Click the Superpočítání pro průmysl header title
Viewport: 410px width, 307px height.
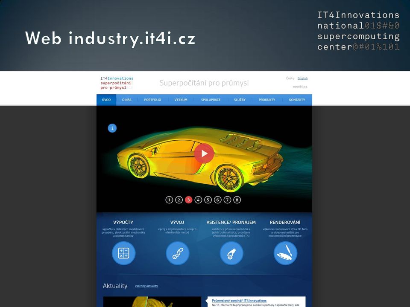(x=204, y=83)
